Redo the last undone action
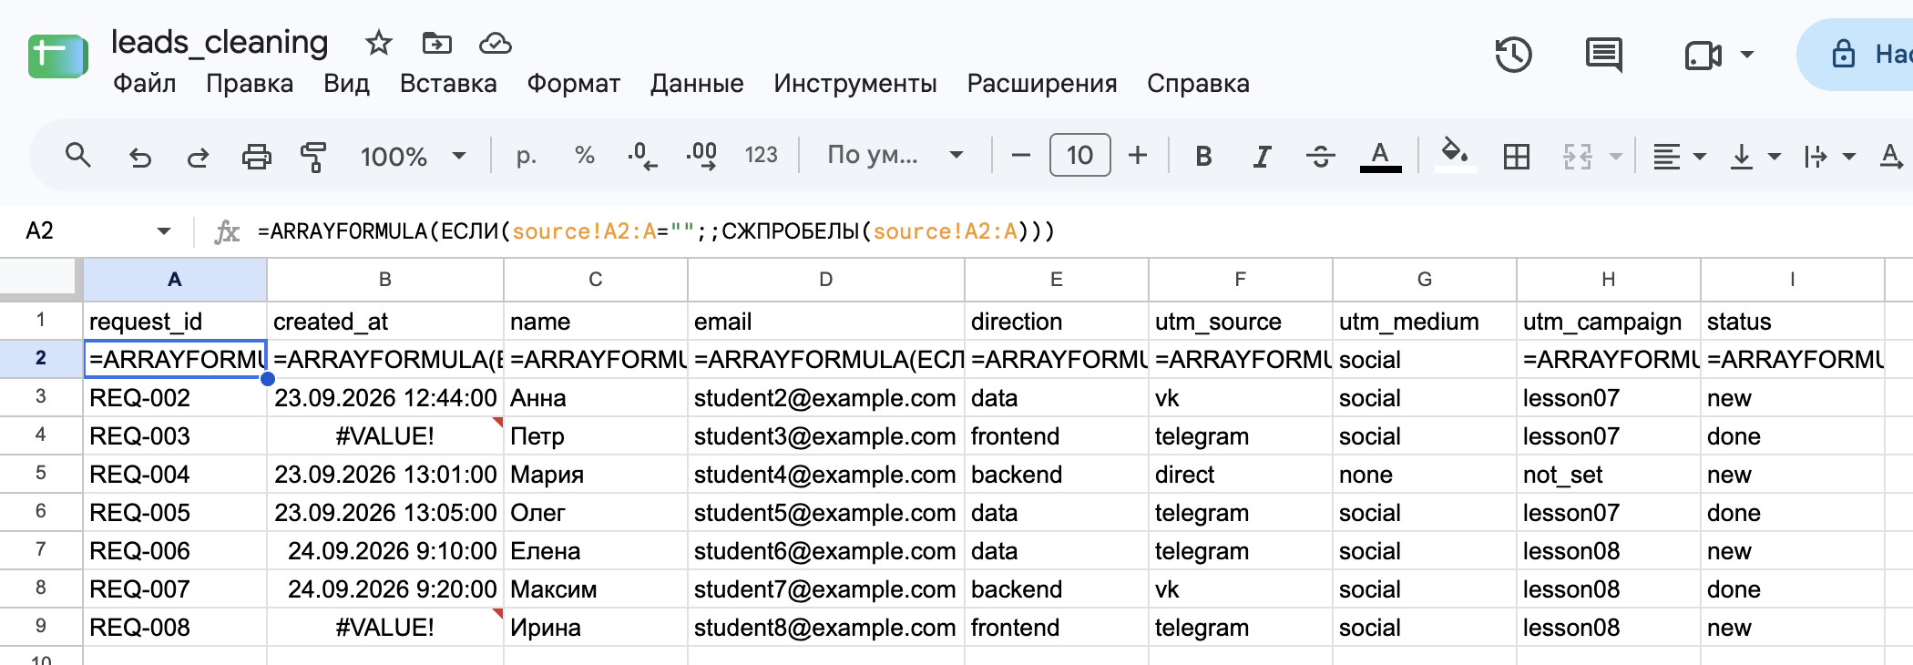This screenshot has width=1913, height=665. (x=198, y=157)
